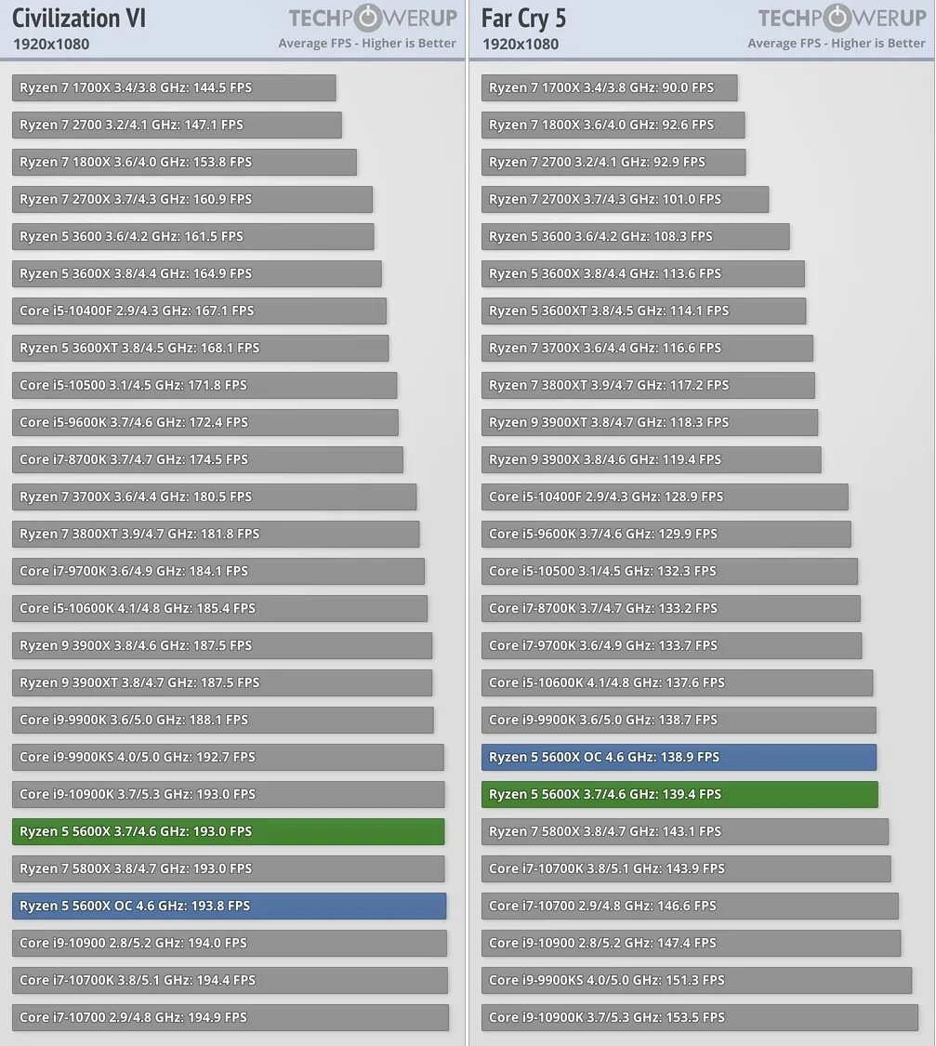Click Ryzen 7 3800XT 117.2 FPS bar
This screenshot has width=936, height=1046.
(x=648, y=385)
